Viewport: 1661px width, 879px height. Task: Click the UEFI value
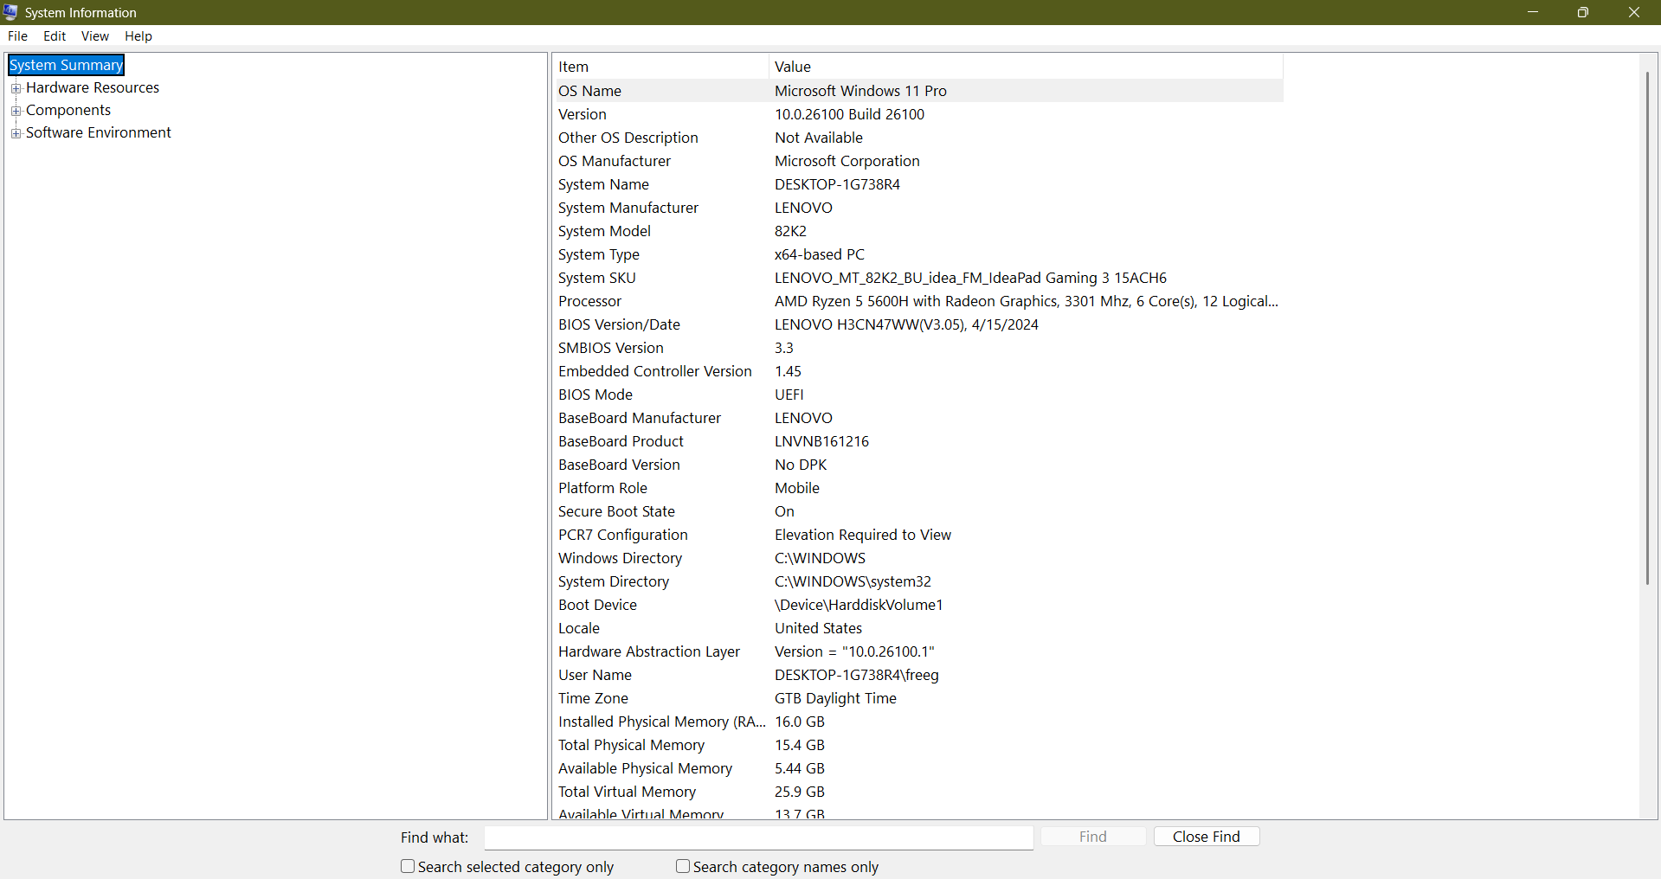789,395
